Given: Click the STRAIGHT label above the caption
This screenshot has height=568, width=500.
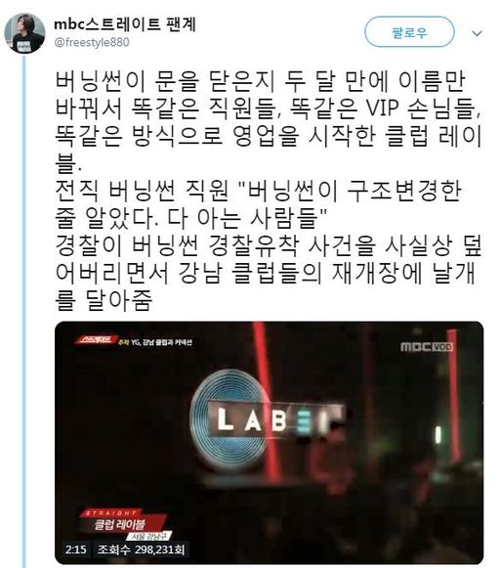Looking at the screenshot, I should [111, 513].
